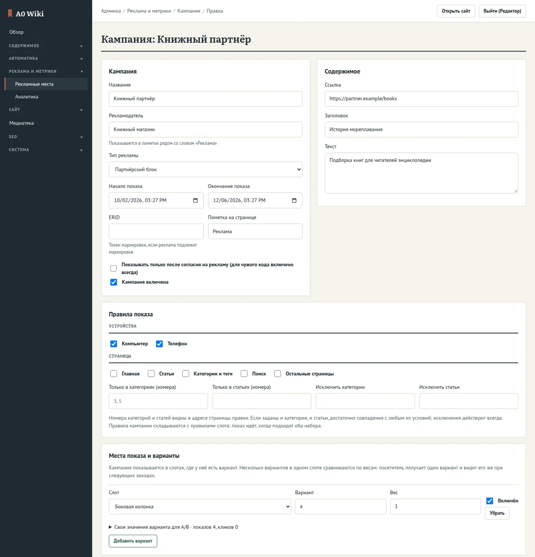535x557 pixels.
Task: Open the Слот dropdown Боковая колонка
Action: pos(200,506)
